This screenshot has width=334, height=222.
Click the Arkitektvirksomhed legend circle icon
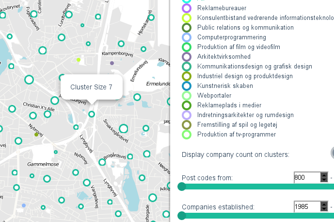pos(187,57)
